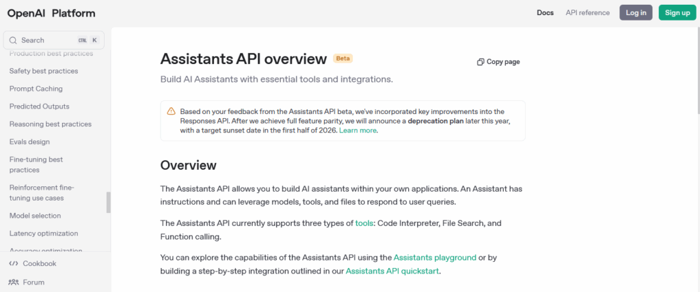
Task: Open Safety best practices in sidebar
Action: pos(44,71)
